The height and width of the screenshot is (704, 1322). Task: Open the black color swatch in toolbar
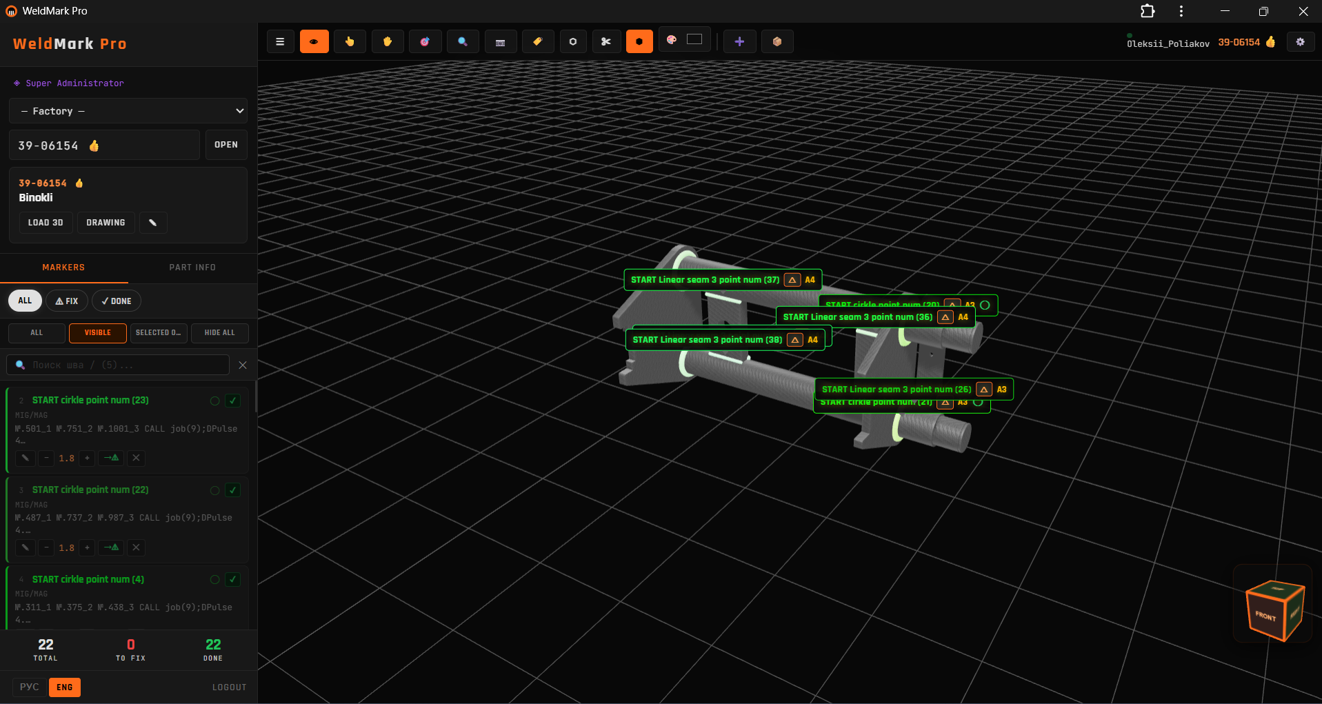click(694, 39)
